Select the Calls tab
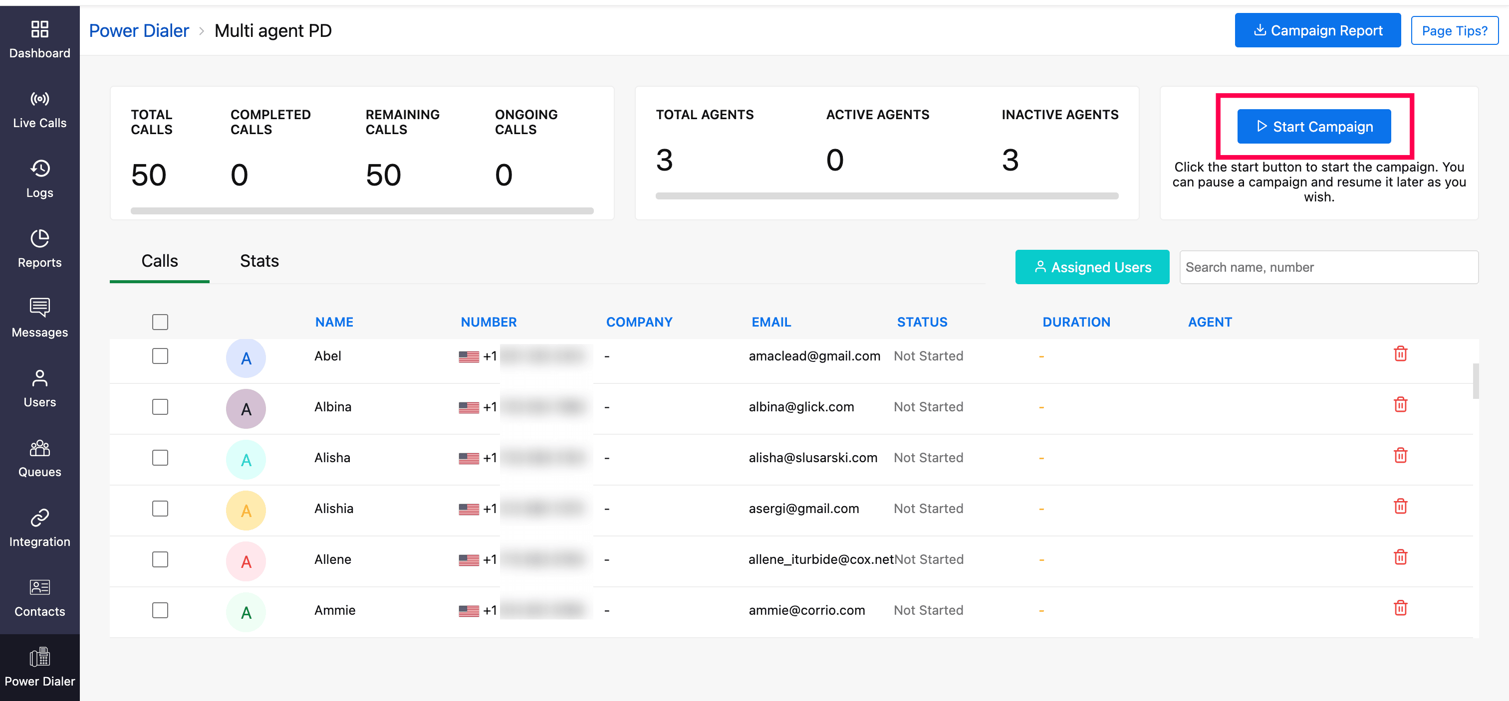This screenshot has width=1509, height=701. coord(159,261)
